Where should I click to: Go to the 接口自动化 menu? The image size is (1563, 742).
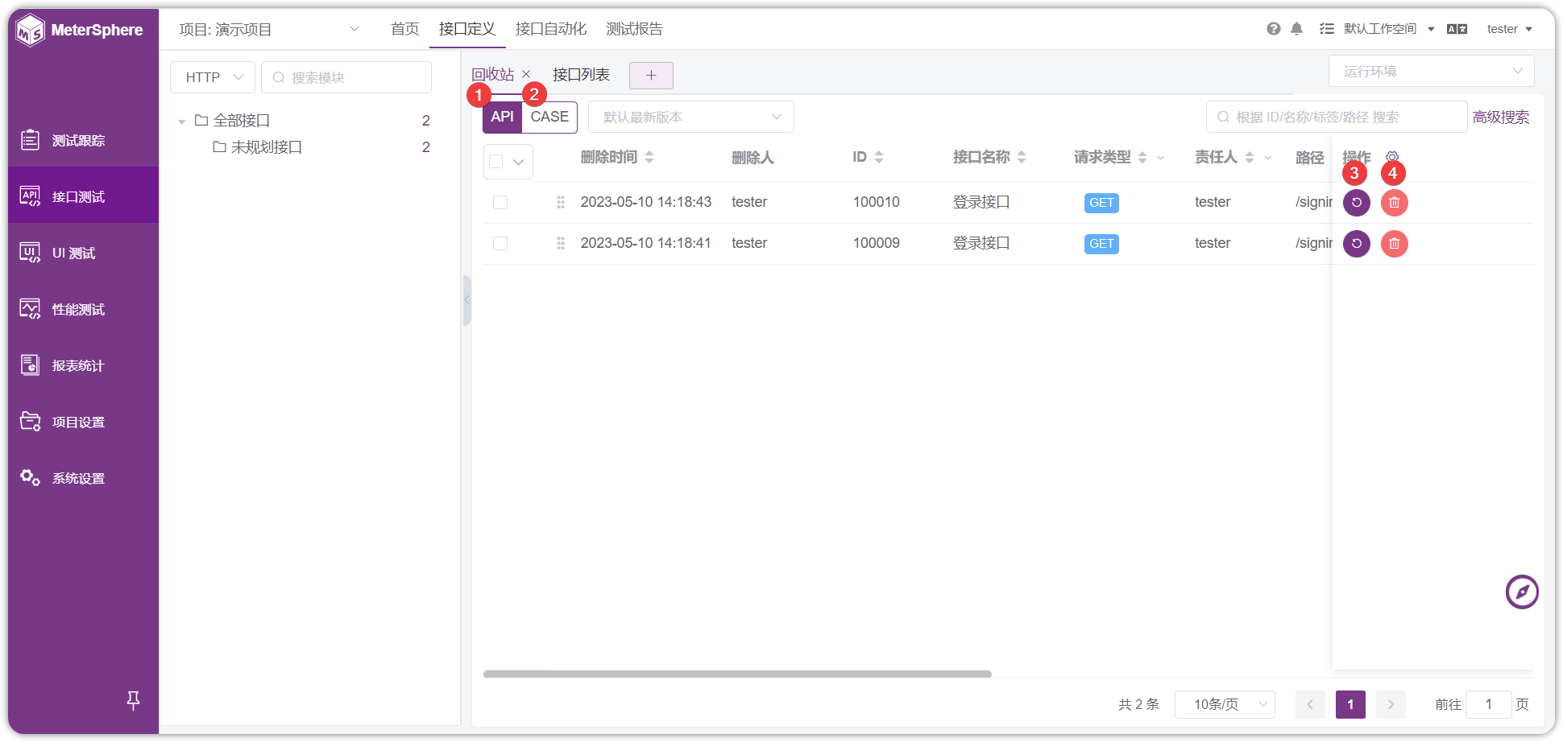tap(551, 29)
